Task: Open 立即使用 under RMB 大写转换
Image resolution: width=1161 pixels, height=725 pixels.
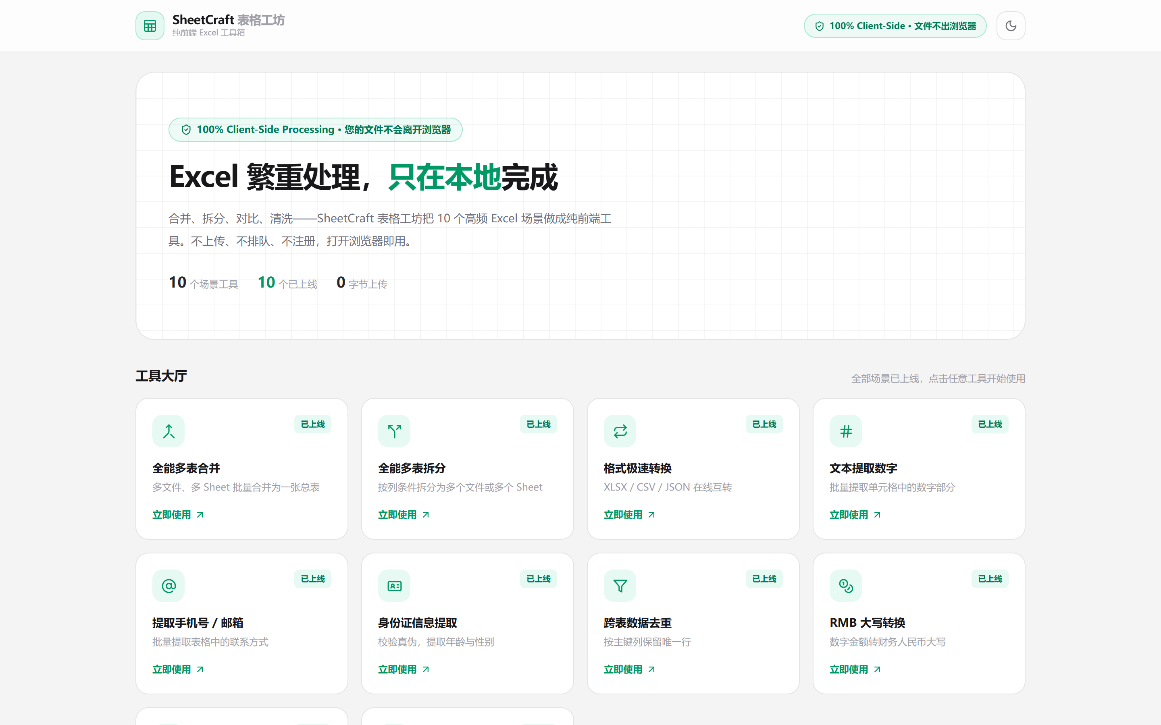Action: point(855,669)
